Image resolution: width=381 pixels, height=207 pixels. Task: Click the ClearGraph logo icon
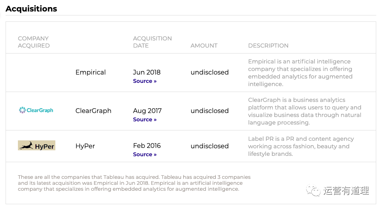(x=36, y=110)
